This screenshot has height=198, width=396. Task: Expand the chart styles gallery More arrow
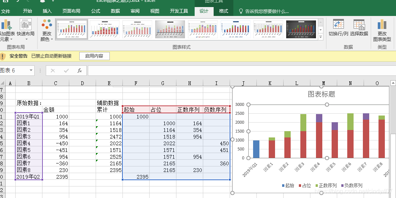(321, 37)
